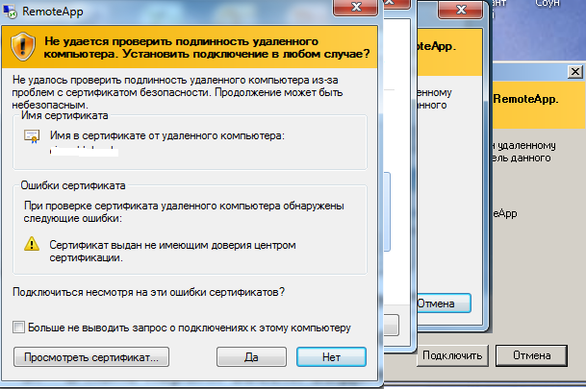
Task: Click "Отмена" in the middle RemoteApp window
Action: tap(444, 304)
